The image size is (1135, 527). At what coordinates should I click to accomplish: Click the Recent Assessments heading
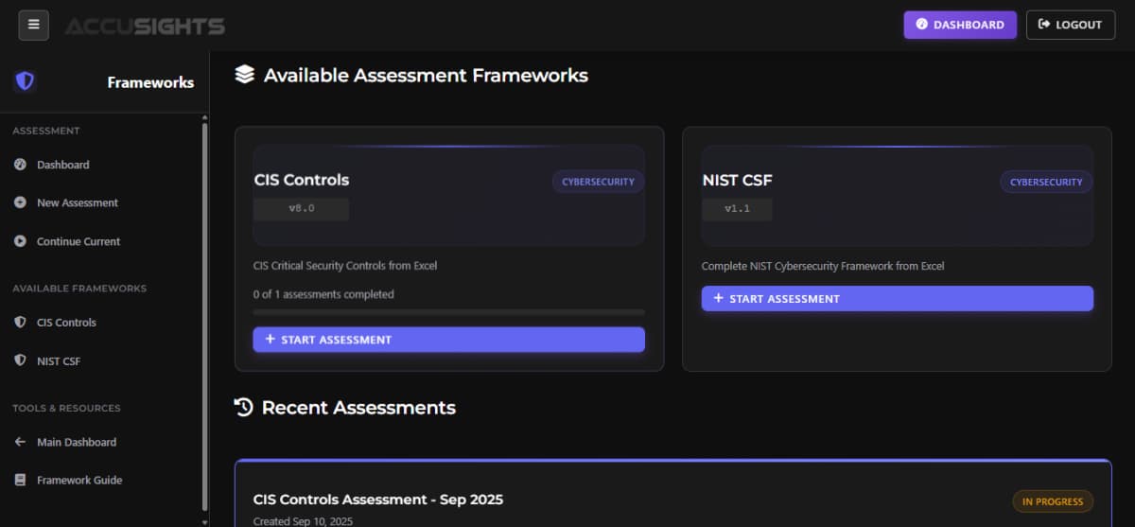pyautogui.click(x=358, y=408)
